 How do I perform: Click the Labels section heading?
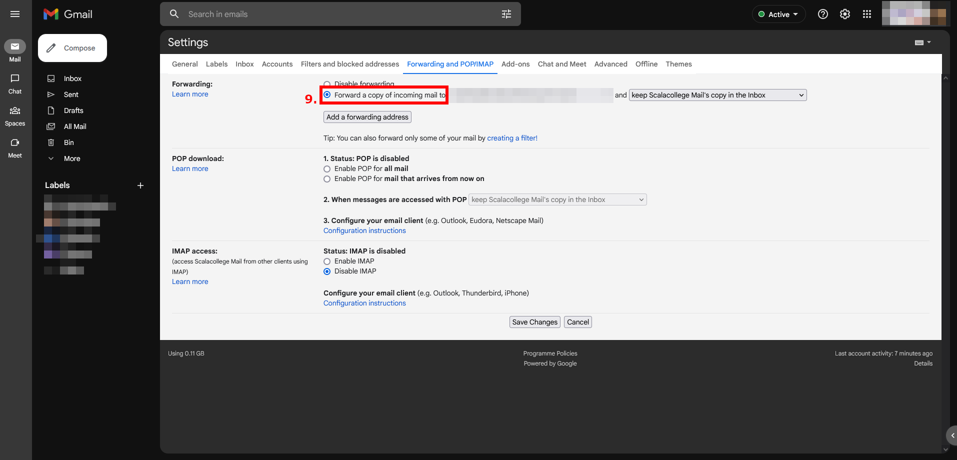click(57, 185)
